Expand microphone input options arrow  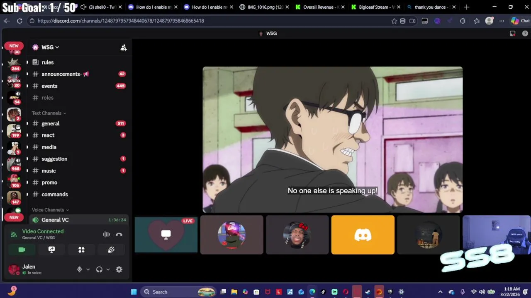[x=88, y=269]
